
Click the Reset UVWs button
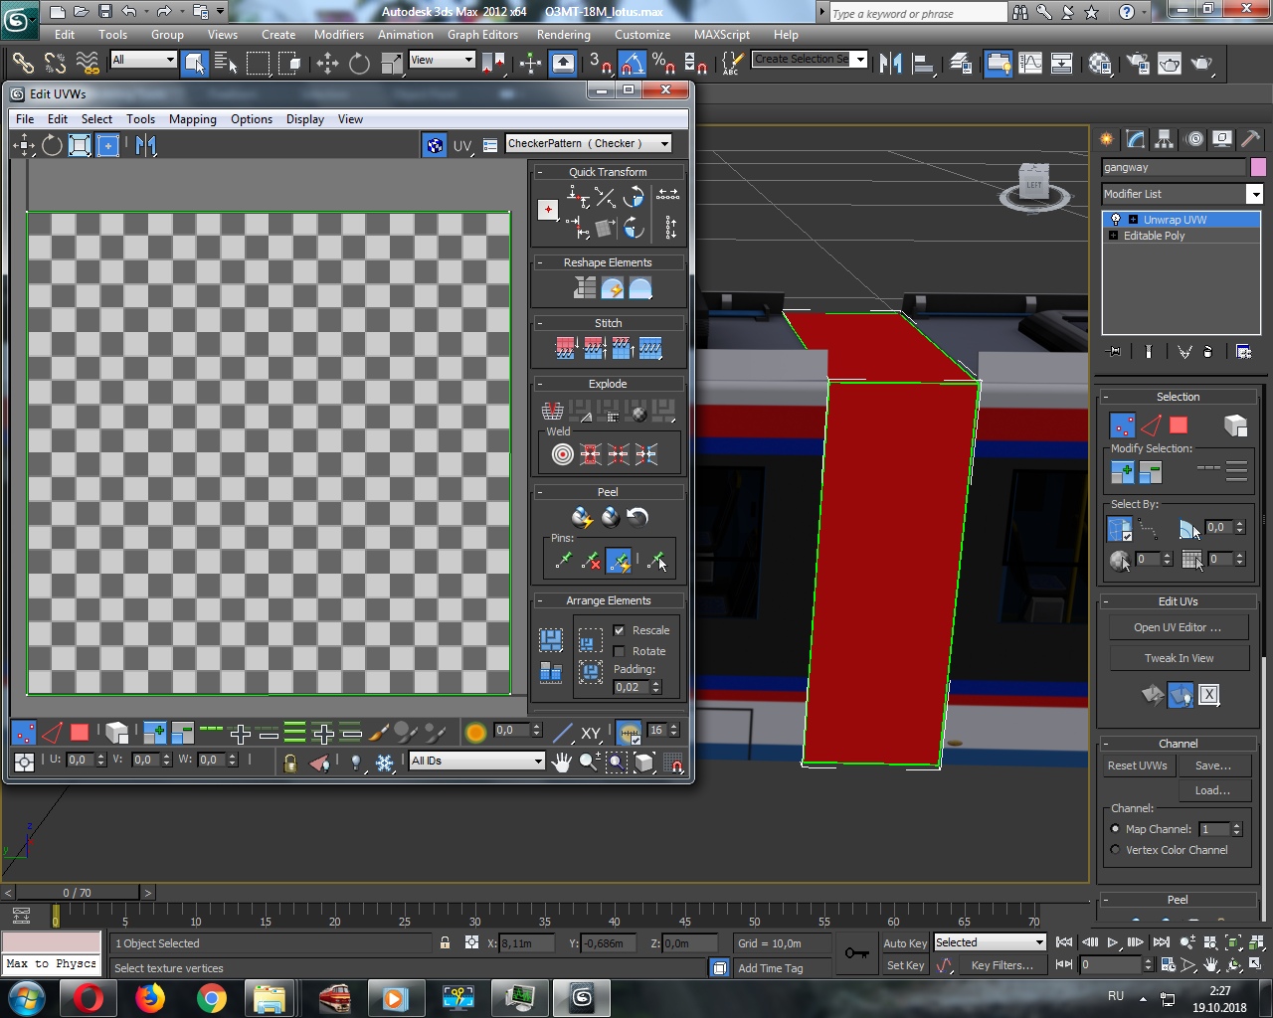[1138, 765]
